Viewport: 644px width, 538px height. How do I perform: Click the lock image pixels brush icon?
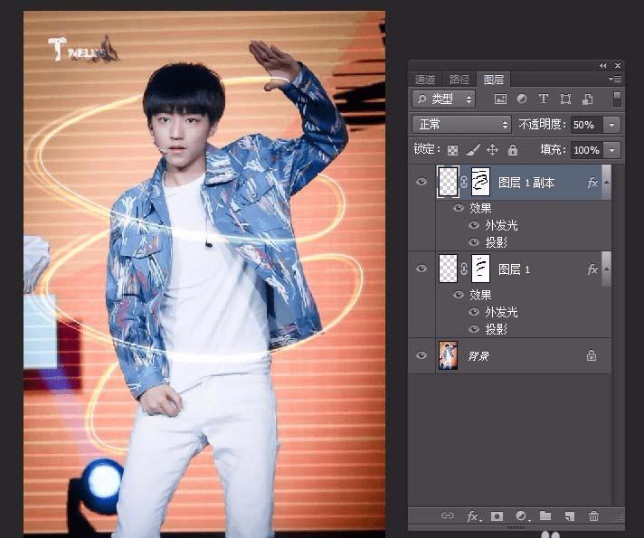tap(473, 150)
